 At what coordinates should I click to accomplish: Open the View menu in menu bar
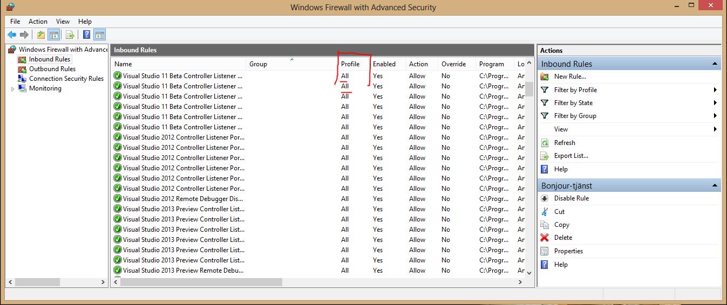coord(63,22)
